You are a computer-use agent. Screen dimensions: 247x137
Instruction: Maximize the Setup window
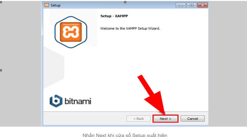192,5
